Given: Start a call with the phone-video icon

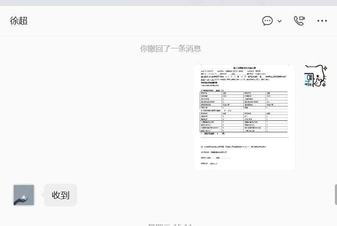Looking at the screenshot, I should coord(299,21).
